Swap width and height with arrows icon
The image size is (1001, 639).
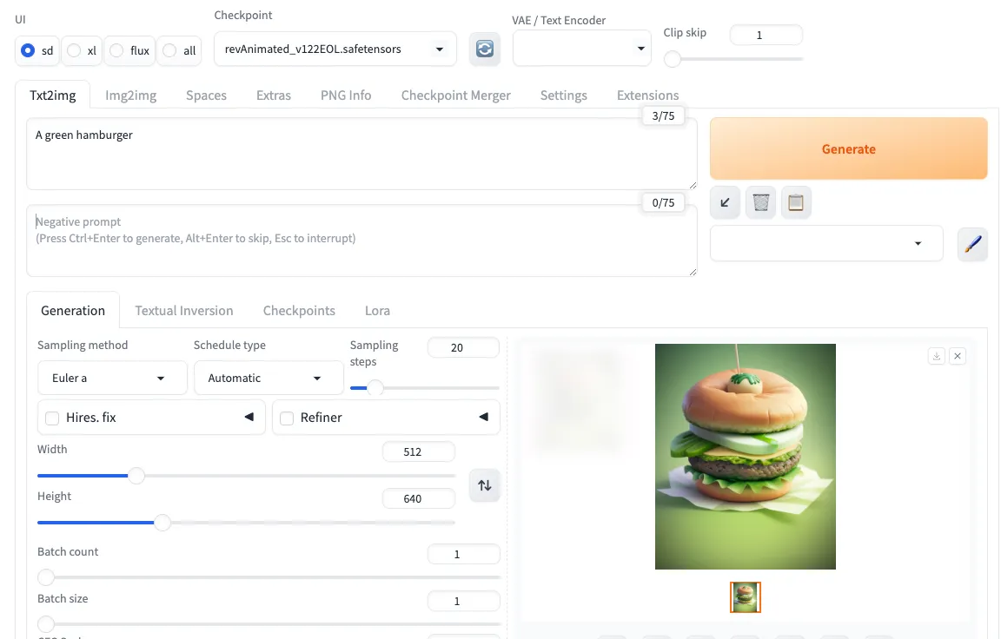485,485
